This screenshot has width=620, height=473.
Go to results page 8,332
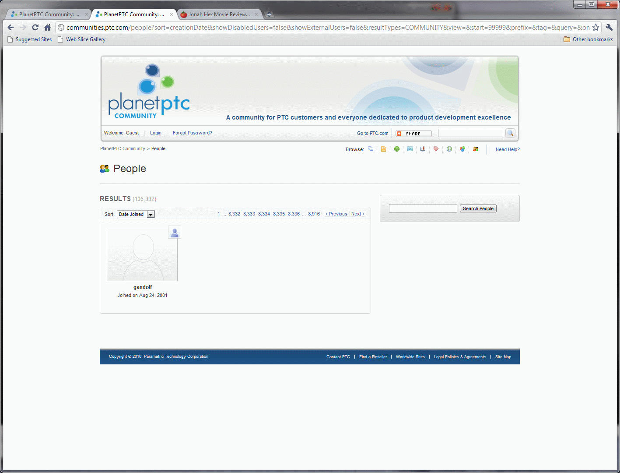point(234,214)
